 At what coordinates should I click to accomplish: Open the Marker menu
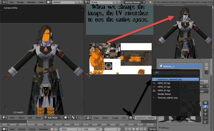click(22, 129)
